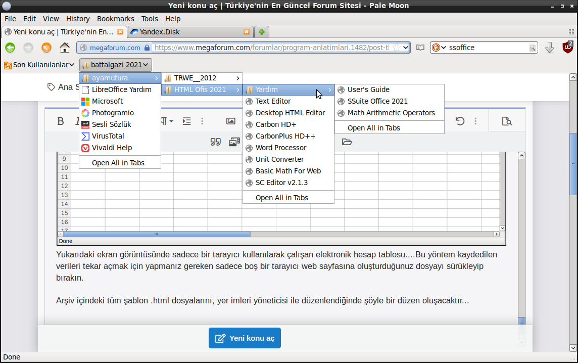Open Desktop HTML Editor bookmark

pyautogui.click(x=288, y=113)
